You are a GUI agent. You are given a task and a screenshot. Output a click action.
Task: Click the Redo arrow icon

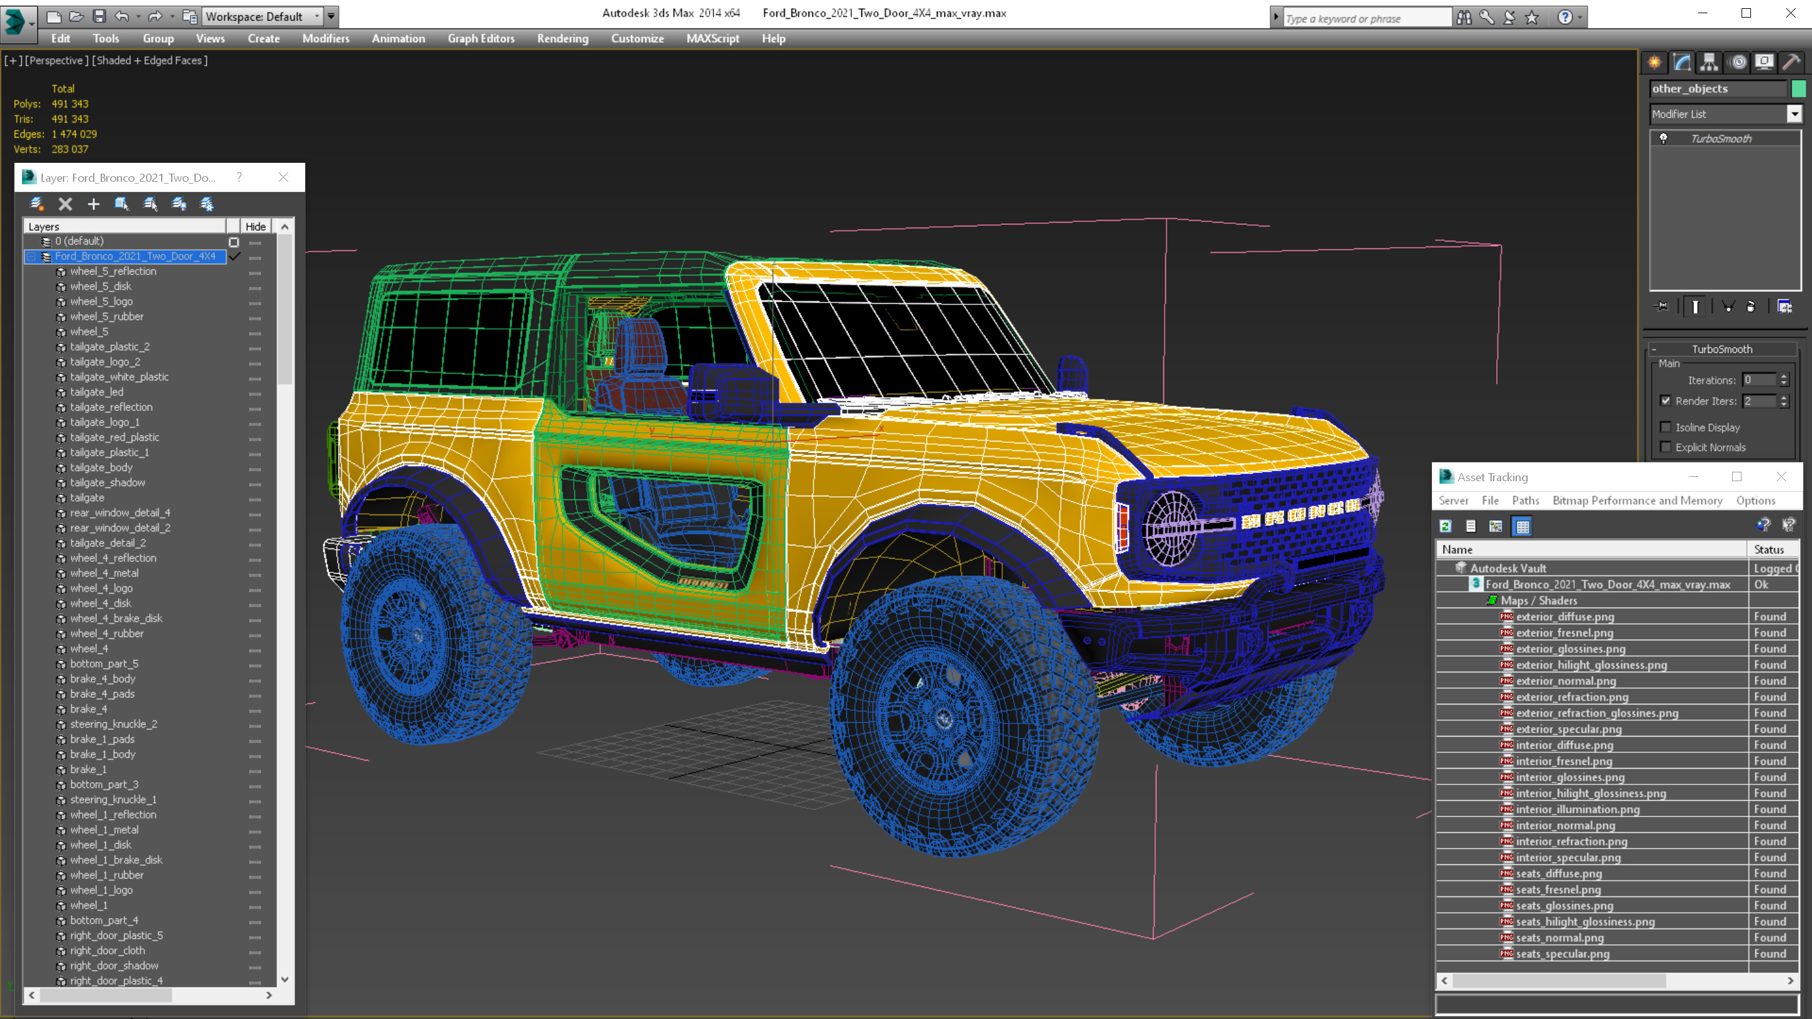(155, 16)
